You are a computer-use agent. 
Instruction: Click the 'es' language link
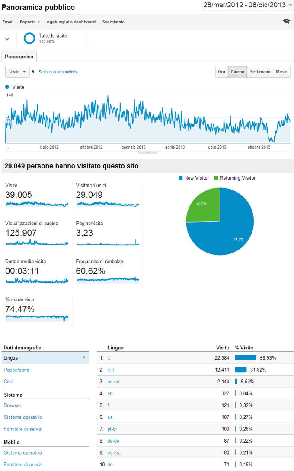tap(110, 417)
